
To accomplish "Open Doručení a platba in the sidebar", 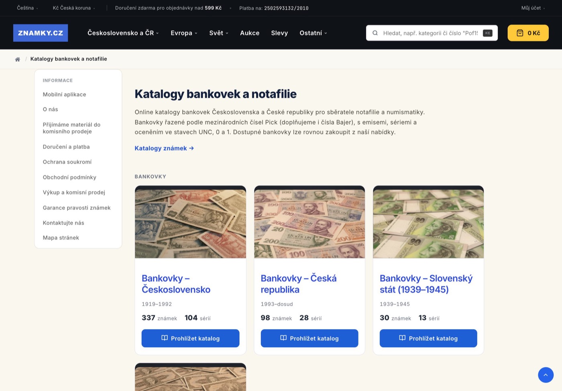I will (x=66, y=147).
